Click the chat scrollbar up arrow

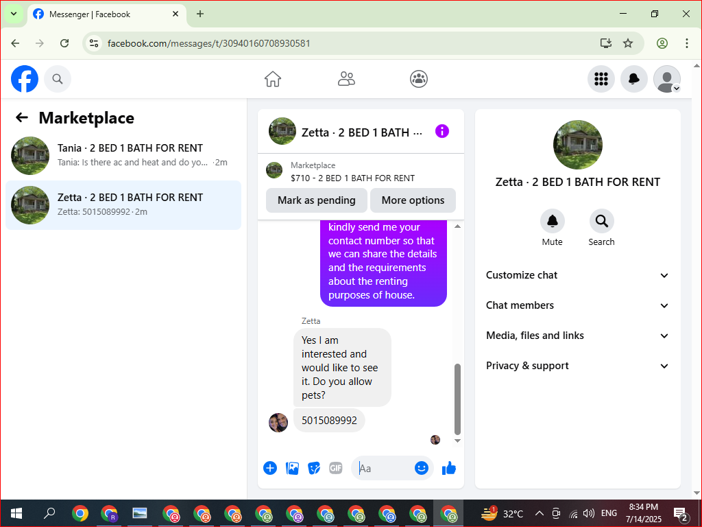coord(457,226)
